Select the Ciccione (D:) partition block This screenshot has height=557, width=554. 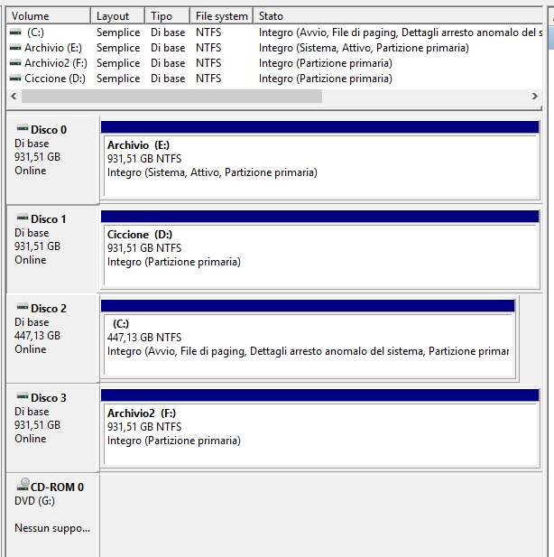(x=320, y=254)
